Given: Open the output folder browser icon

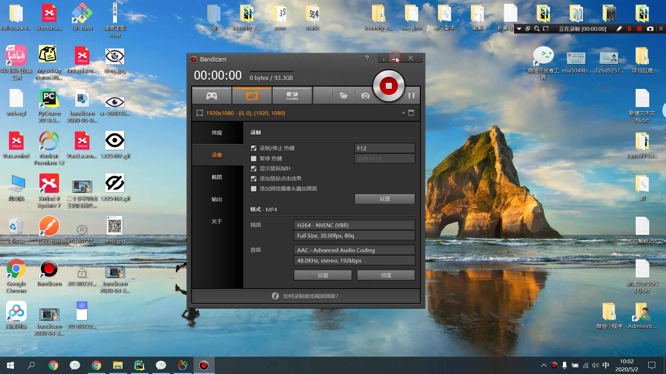Looking at the screenshot, I should coord(343,96).
